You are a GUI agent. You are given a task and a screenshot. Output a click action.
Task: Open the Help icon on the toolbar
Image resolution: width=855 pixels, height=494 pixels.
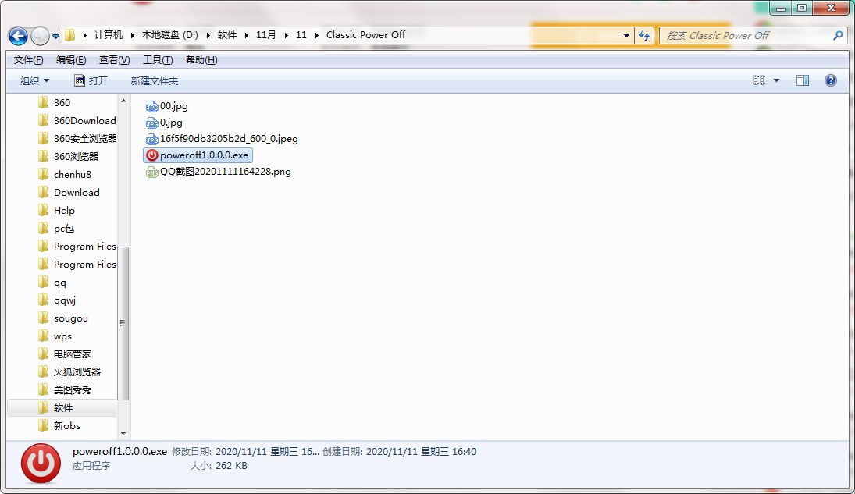[x=830, y=80]
